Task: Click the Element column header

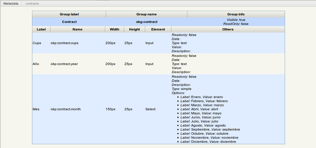Action: click(x=158, y=29)
